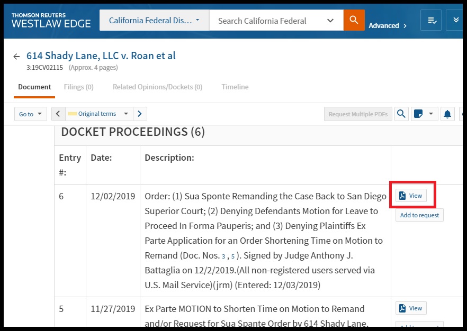
Task: Open the Advanced search link
Action: click(x=387, y=25)
